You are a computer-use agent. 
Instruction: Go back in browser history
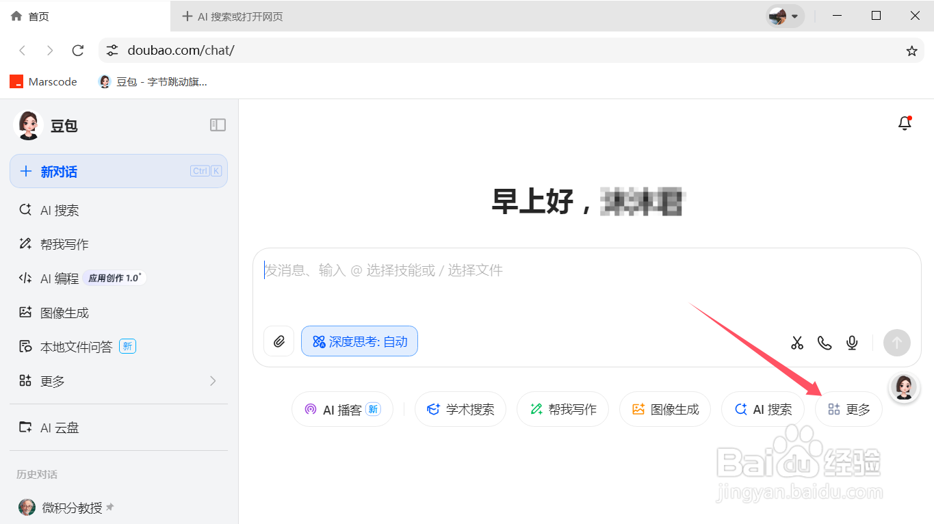point(23,51)
